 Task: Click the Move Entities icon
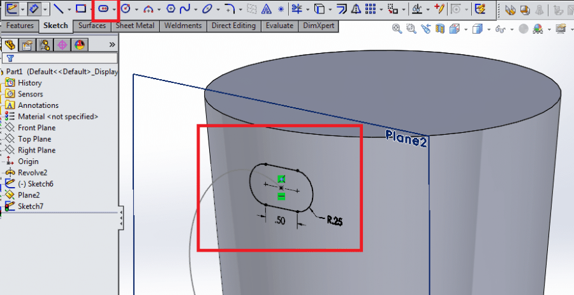[393, 8]
